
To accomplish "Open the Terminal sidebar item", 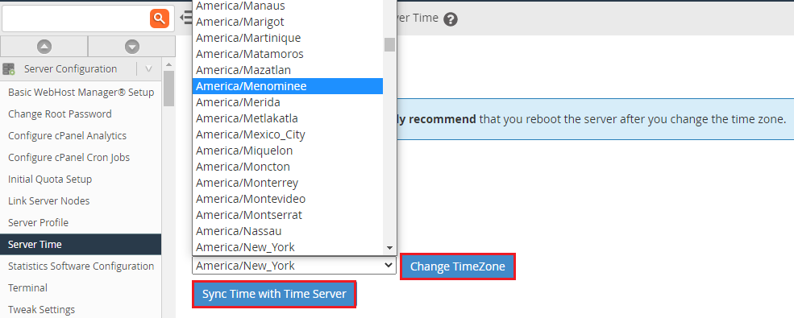I will tap(81, 287).
